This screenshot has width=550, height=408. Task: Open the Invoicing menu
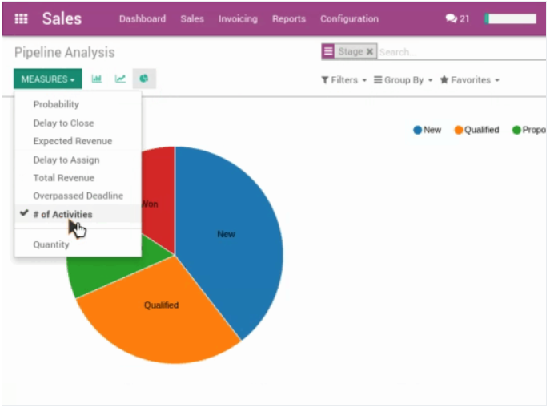[x=238, y=18]
